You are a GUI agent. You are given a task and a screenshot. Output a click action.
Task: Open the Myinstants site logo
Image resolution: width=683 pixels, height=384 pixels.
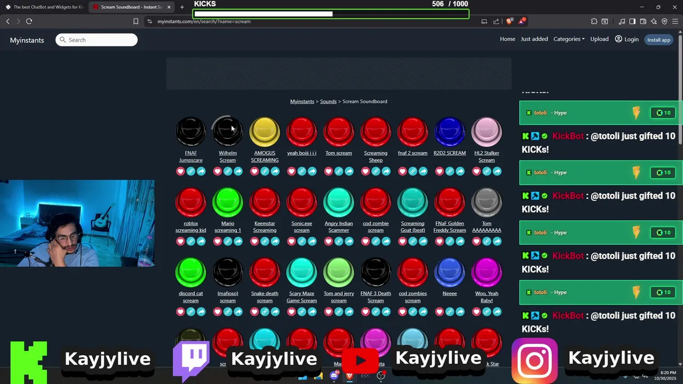27,40
